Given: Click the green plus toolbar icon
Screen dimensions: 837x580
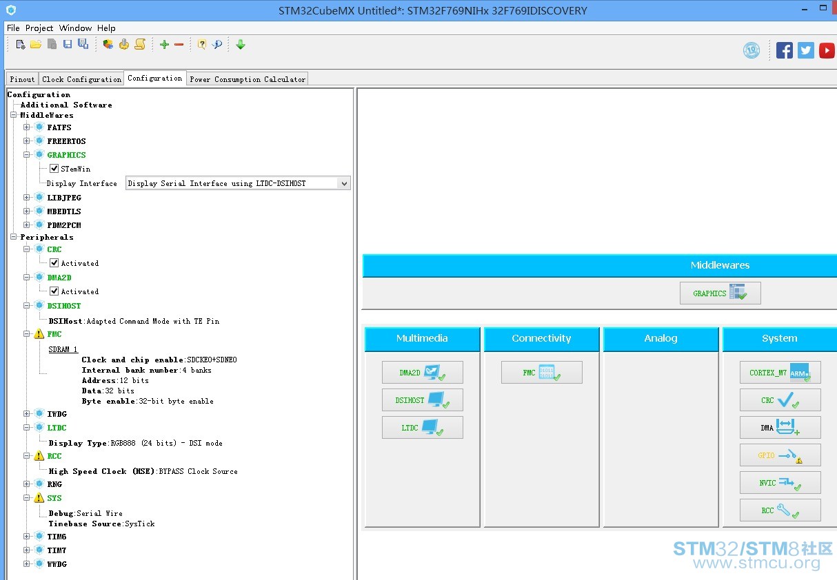Looking at the screenshot, I should pyautogui.click(x=164, y=45).
